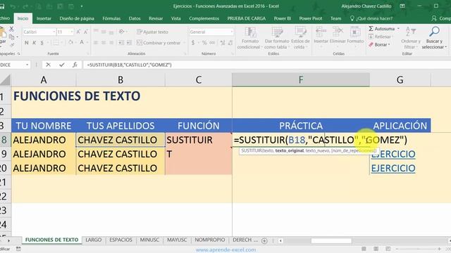Open the Name Box dropdown arrow
Screen dimensions: 451x253
coord(27,65)
